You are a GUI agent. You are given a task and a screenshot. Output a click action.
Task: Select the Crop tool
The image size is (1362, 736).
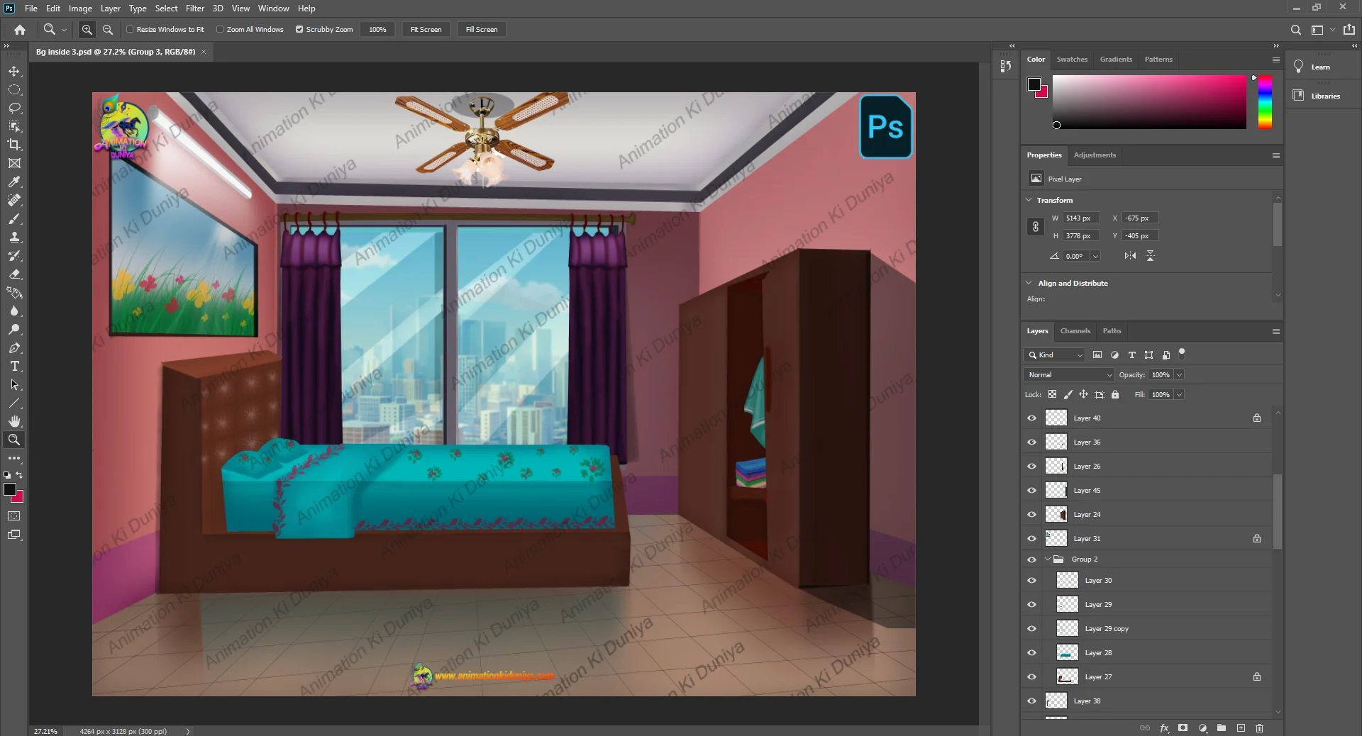(14, 145)
